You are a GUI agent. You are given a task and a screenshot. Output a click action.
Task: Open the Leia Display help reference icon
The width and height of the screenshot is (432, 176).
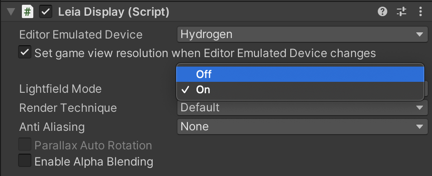point(383,12)
